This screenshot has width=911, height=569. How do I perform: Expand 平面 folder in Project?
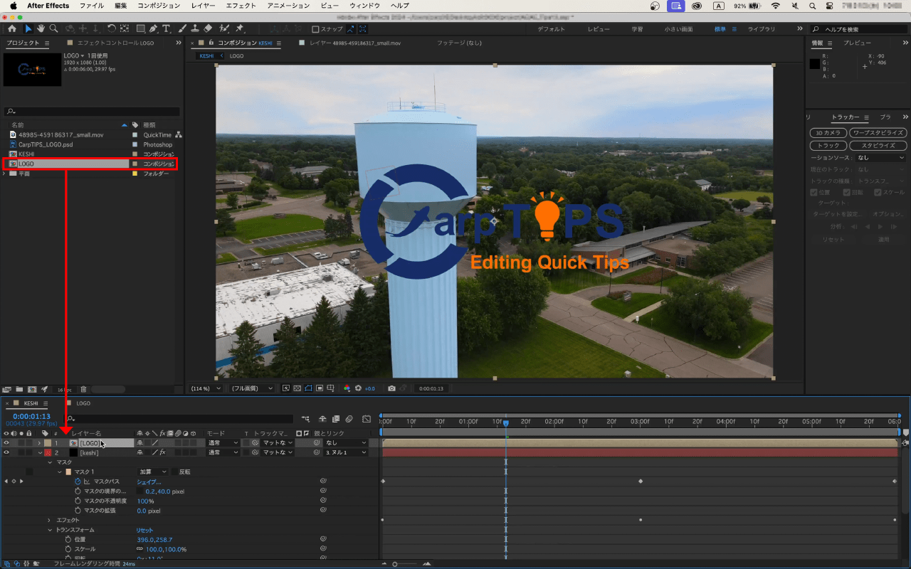click(4, 173)
